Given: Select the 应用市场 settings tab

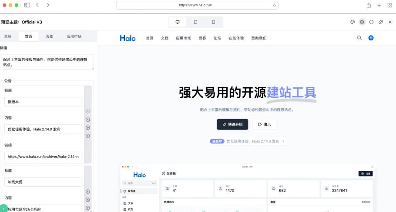Looking at the screenshot, I should [x=74, y=36].
